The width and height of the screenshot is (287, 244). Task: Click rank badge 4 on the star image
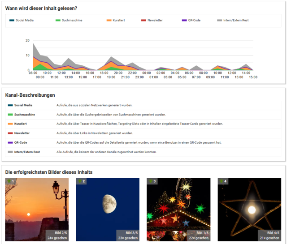pos(223,181)
